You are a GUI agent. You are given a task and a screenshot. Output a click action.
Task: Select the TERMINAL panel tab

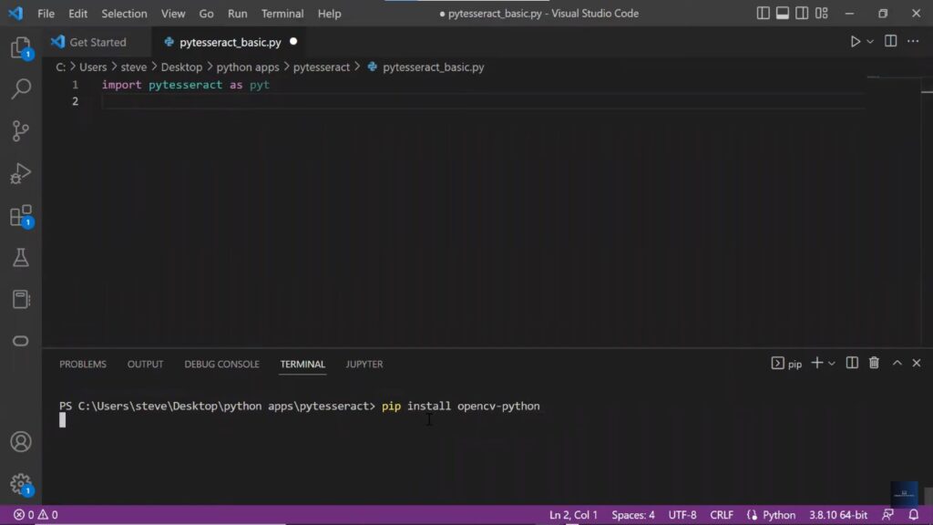(302, 364)
